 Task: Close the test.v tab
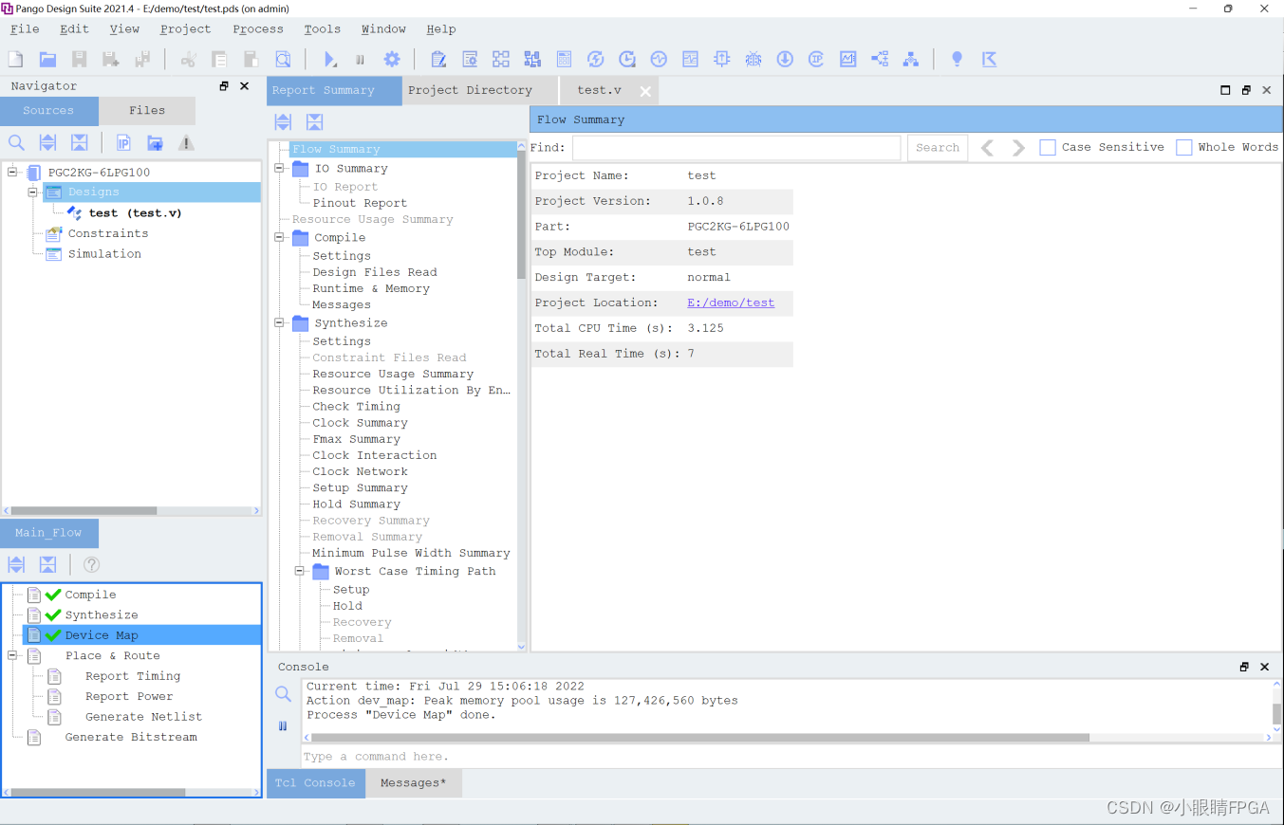click(x=645, y=91)
